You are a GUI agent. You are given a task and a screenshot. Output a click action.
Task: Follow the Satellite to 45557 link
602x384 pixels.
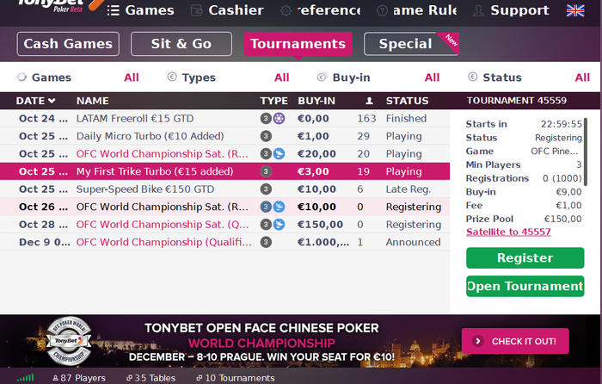tap(508, 232)
